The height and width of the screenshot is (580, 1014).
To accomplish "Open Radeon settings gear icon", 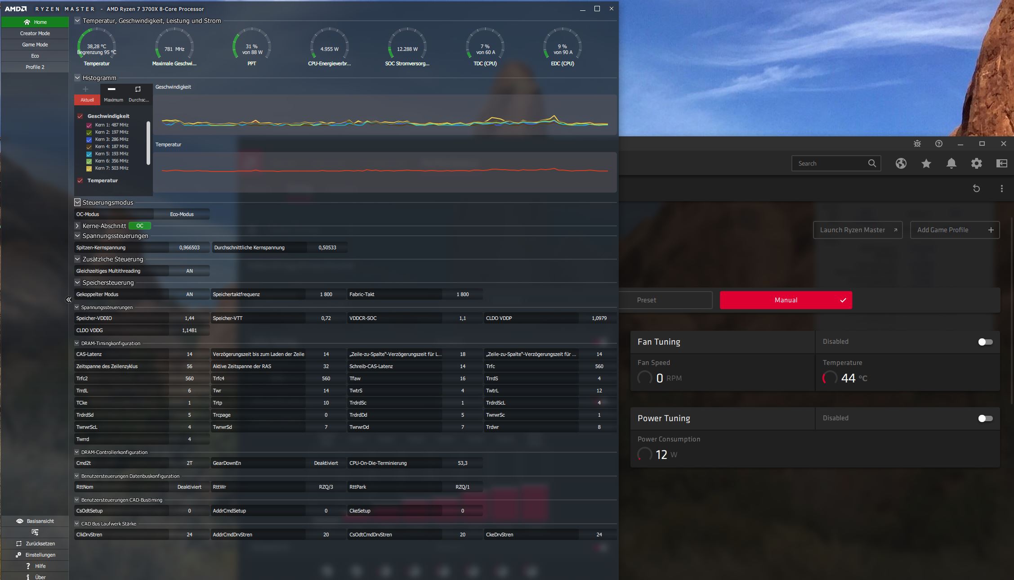I will click(976, 163).
